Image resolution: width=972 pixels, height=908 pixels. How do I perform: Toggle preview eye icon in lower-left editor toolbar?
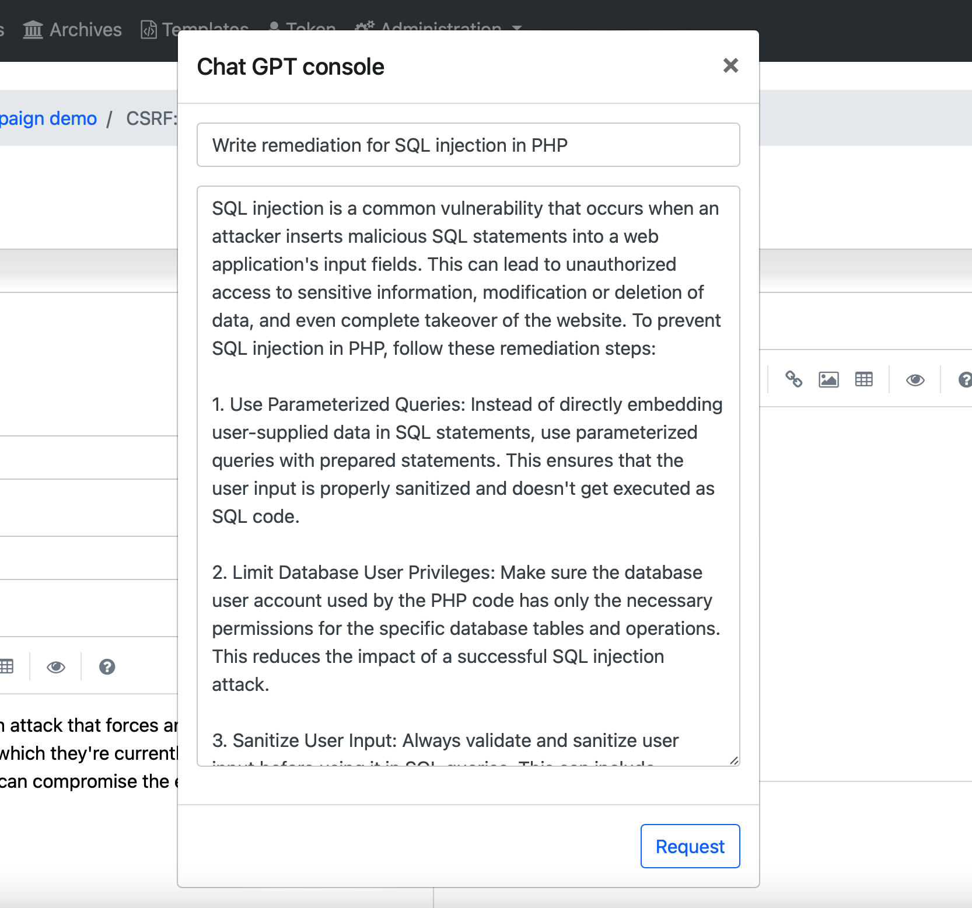click(55, 667)
